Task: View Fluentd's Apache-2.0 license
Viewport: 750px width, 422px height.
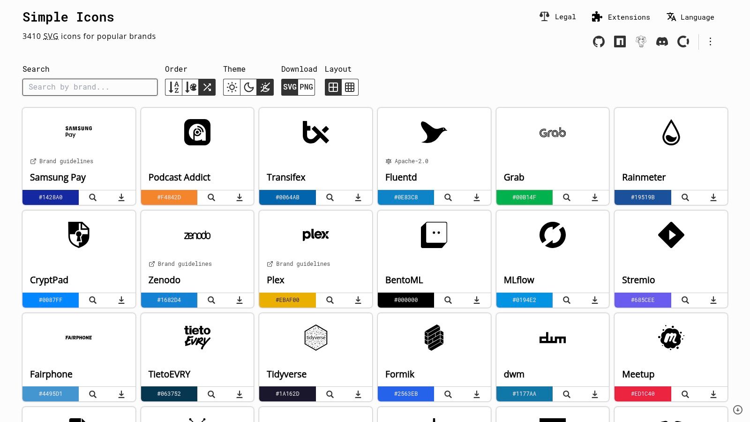Action: [407, 161]
